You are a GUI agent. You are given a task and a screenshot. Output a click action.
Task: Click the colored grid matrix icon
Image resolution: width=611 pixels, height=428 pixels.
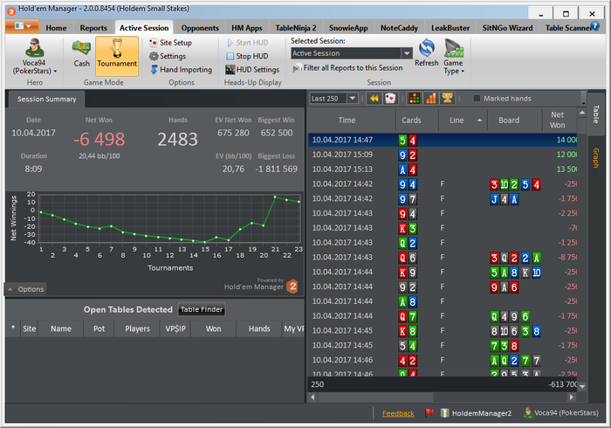point(415,98)
